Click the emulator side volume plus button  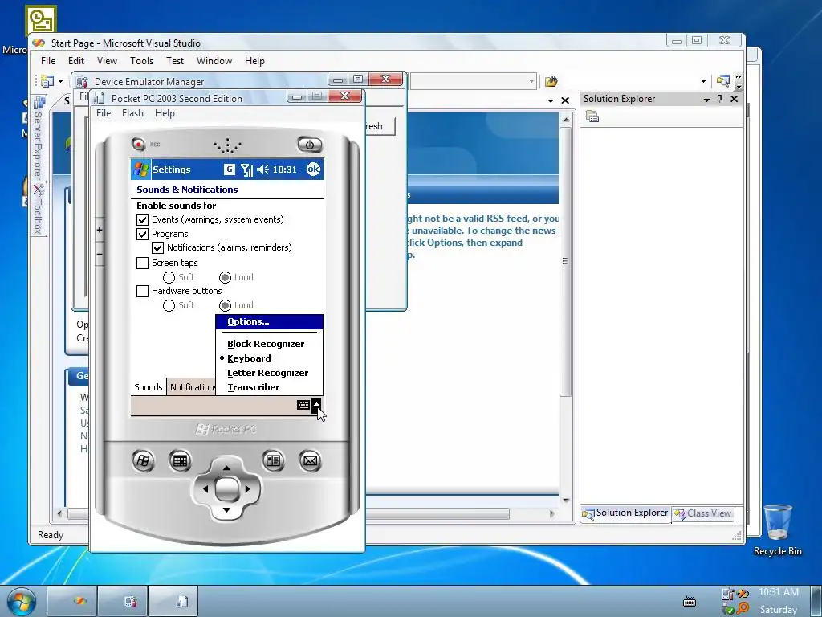coord(100,230)
